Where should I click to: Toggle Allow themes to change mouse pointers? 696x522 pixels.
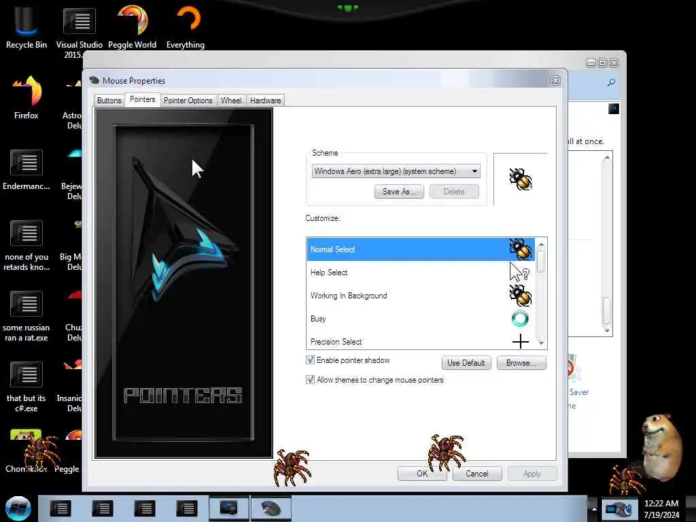click(x=310, y=379)
